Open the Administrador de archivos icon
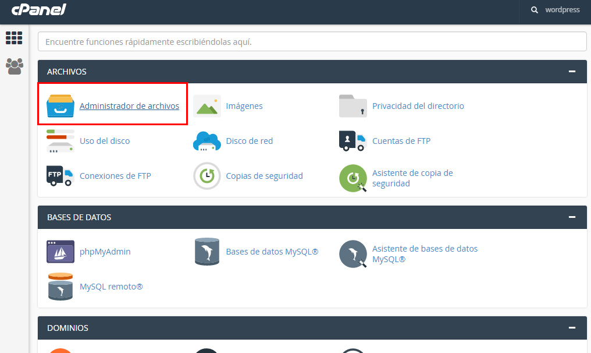The width and height of the screenshot is (591, 353). click(60, 106)
